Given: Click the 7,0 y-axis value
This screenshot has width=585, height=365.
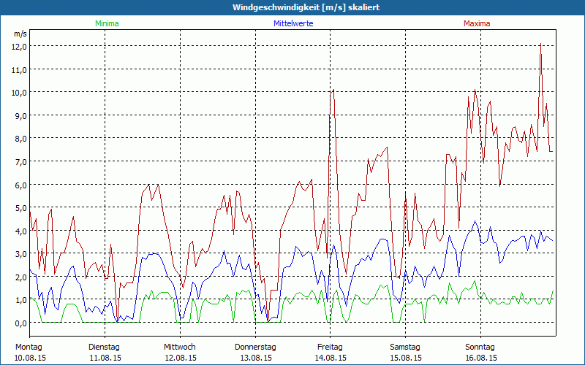Looking at the screenshot, I should pyautogui.click(x=21, y=162).
